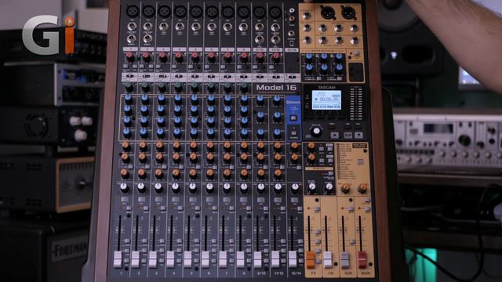Select the XLR mic input on channel 1
The height and width of the screenshot is (282, 502).
pyautogui.click(x=133, y=12)
